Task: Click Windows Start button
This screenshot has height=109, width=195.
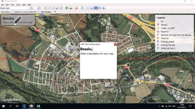Action: (x=3, y=106)
